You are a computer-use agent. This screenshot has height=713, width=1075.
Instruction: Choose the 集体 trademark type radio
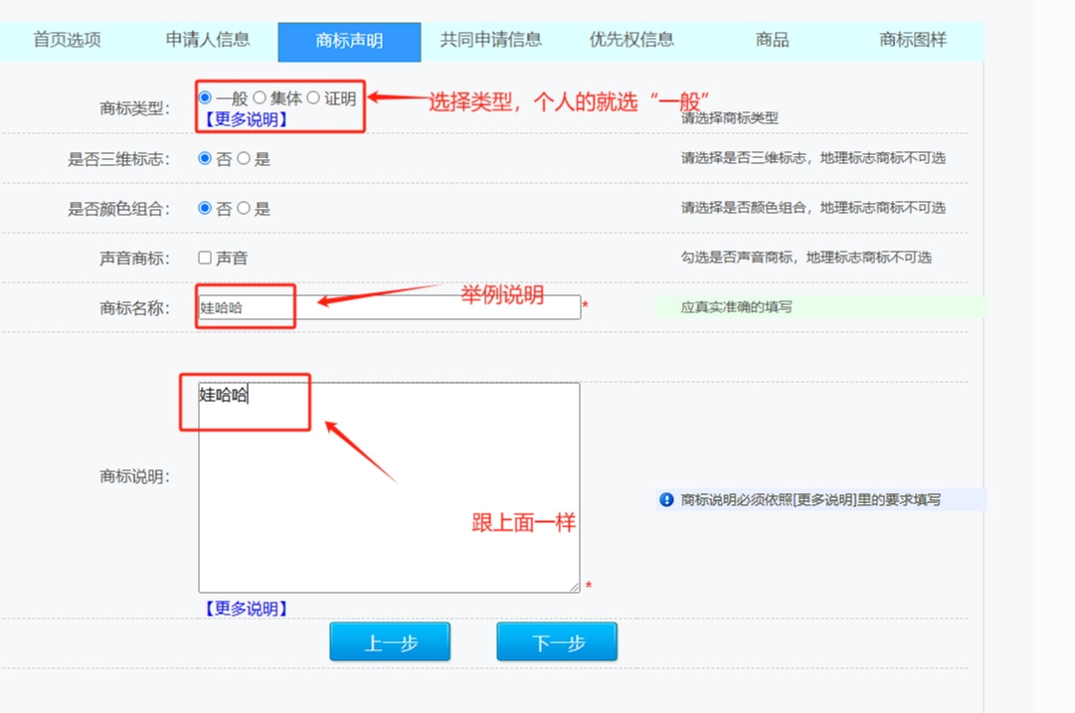260,97
